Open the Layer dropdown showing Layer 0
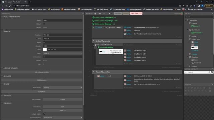This screenshot has width=214, height=120. click(x=63, y=53)
